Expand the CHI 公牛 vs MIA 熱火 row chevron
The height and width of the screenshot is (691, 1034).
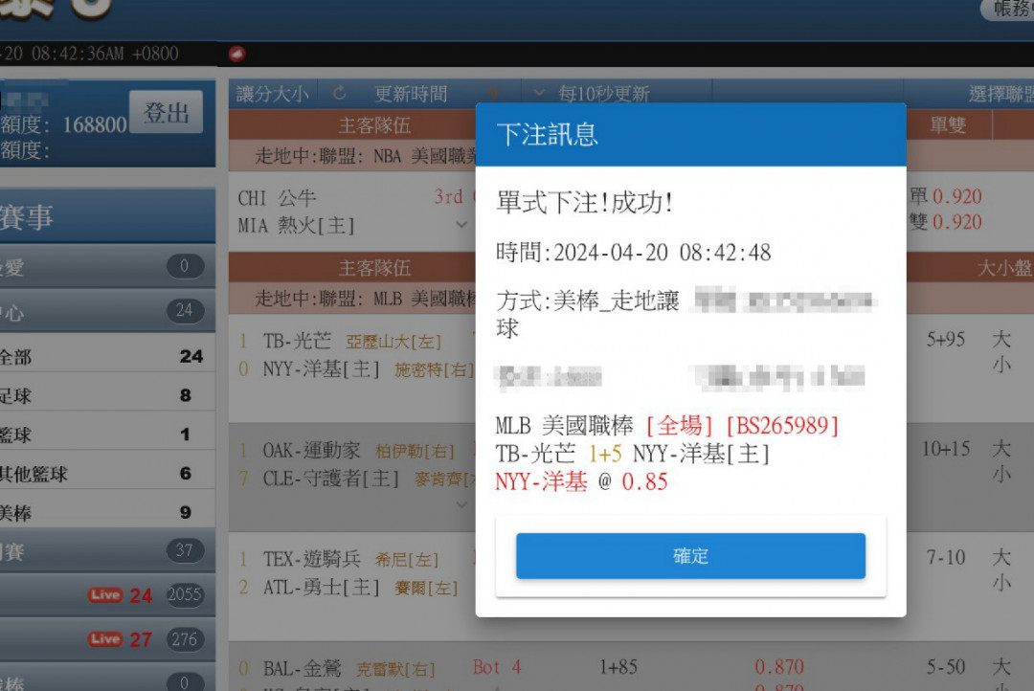pyautogui.click(x=461, y=225)
